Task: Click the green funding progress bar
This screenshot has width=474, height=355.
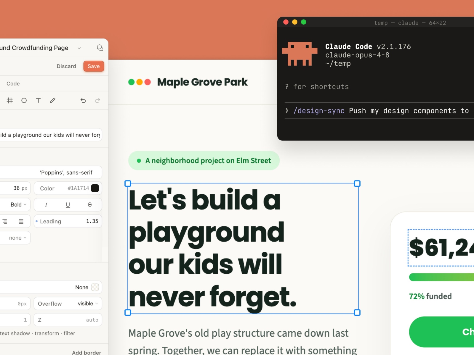Action: pos(441,277)
